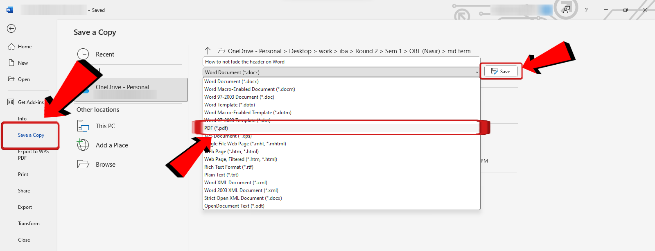Open the Info section
This screenshot has width=655, height=251.
click(x=22, y=119)
